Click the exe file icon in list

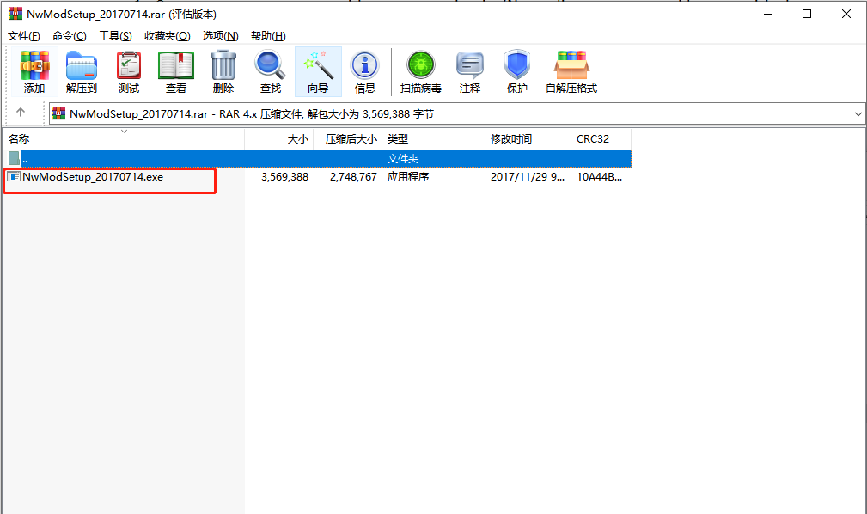pyautogui.click(x=14, y=177)
